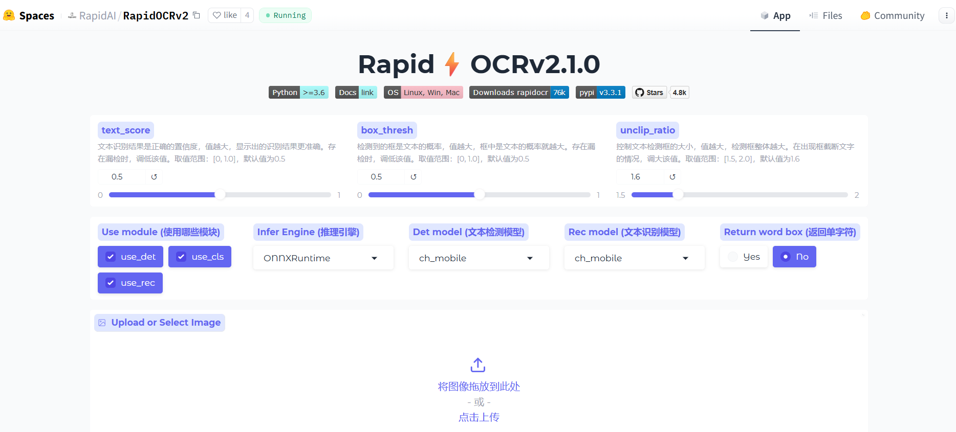Switch to the App tab
The image size is (956, 432).
pyautogui.click(x=775, y=16)
